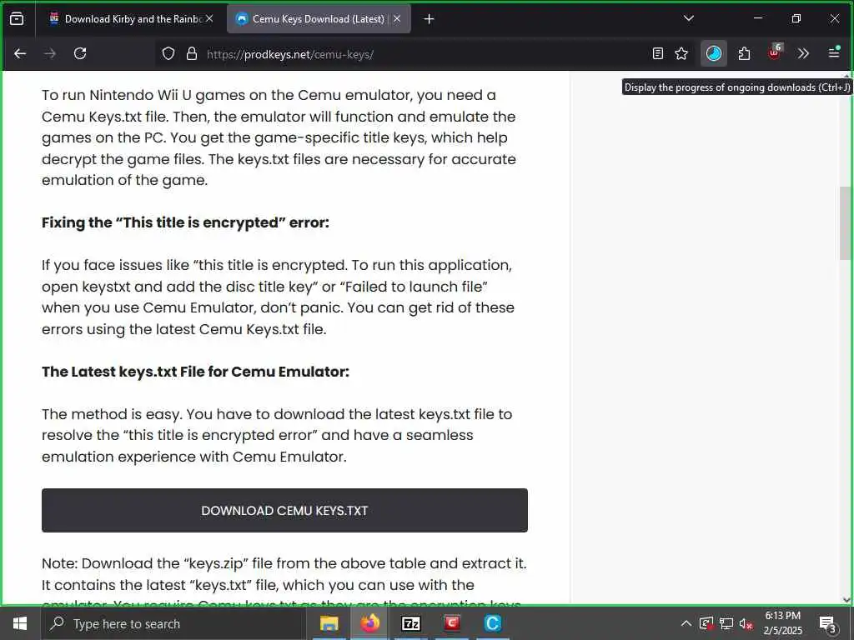Open the Extensions puzzle icon
The width and height of the screenshot is (854, 640).
pyautogui.click(x=744, y=53)
